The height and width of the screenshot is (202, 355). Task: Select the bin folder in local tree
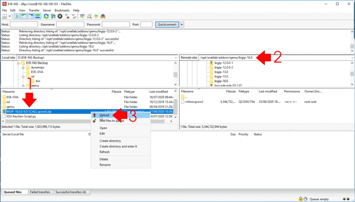(38, 81)
